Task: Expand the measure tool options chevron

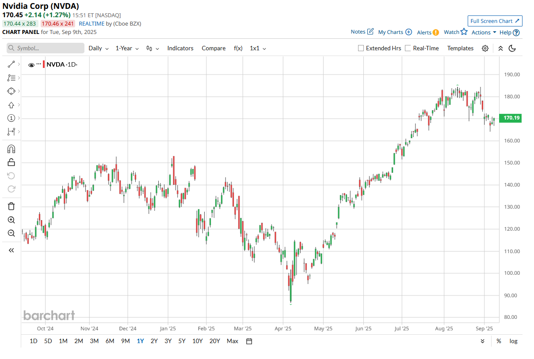Action: click(19, 131)
